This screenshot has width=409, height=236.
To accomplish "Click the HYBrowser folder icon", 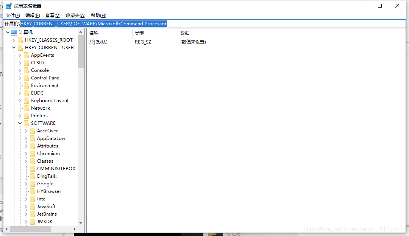I will tap(32, 191).
